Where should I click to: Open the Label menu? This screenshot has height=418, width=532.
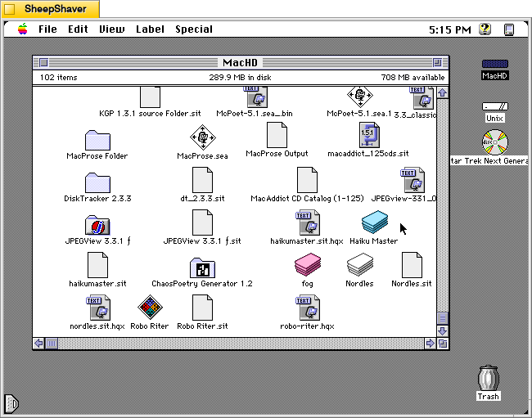tap(150, 29)
